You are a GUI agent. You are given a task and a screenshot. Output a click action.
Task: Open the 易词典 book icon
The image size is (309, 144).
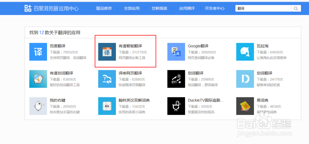tap(245, 106)
